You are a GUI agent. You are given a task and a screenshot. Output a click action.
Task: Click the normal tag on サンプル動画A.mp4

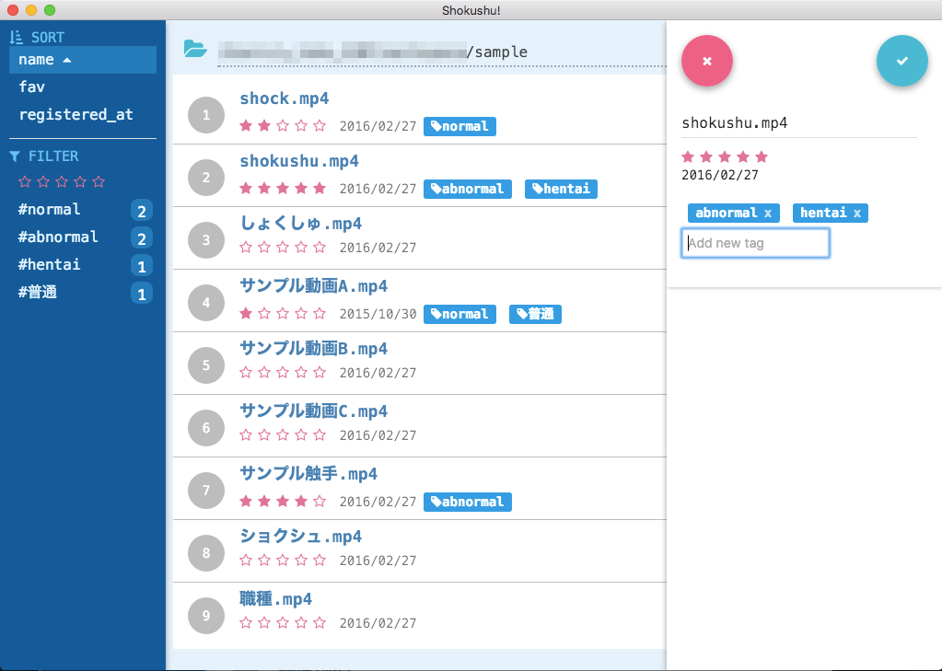point(459,314)
